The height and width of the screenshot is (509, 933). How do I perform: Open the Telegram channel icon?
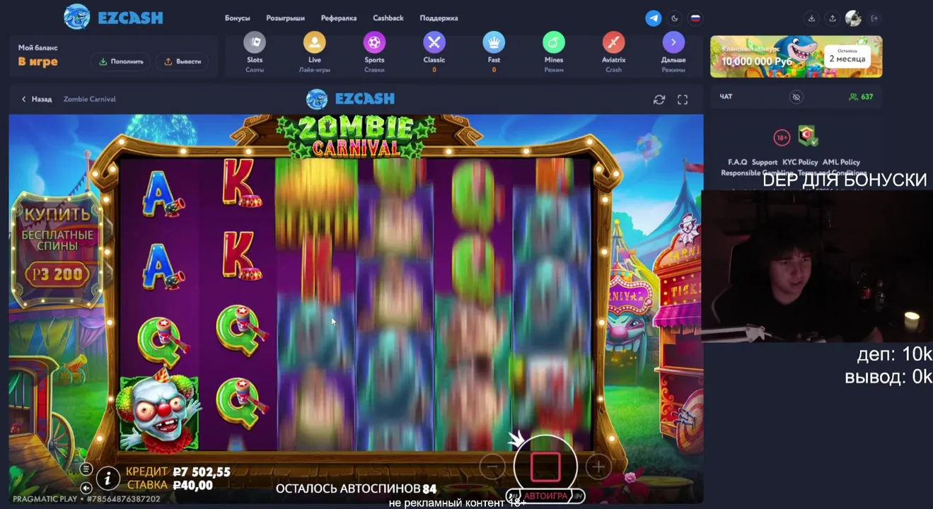point(654,18)
